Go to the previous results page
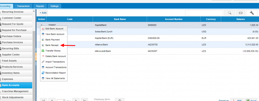Screen dimensions: 259x101 [52, 100]
